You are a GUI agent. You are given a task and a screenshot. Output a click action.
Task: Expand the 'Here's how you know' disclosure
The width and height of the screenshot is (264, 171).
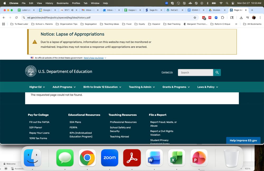(x=94, y=58)
